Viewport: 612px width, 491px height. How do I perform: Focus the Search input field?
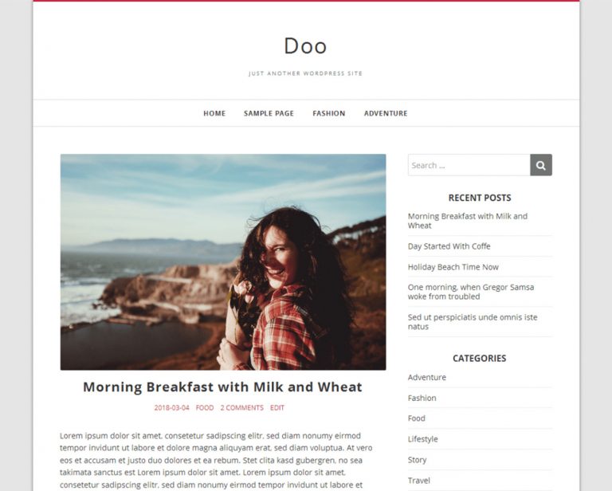[x=469, y=165]
